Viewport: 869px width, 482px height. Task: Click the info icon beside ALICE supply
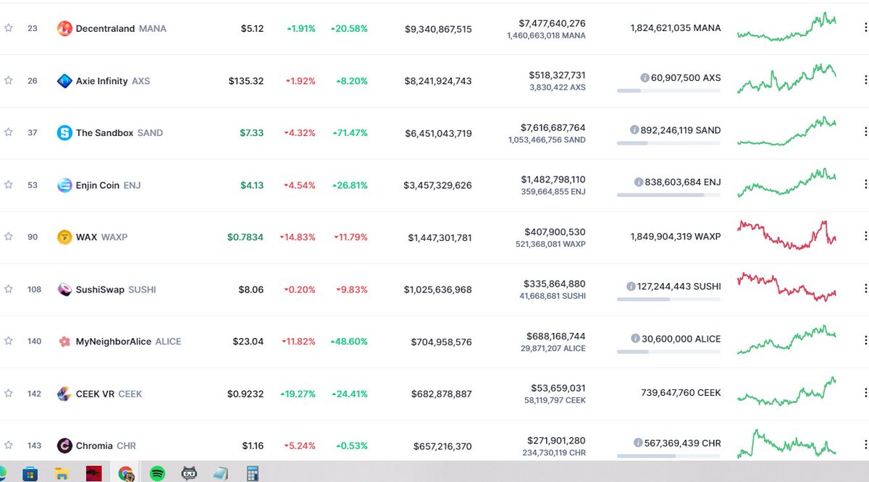pyautogui.click(x=635, y=338)
